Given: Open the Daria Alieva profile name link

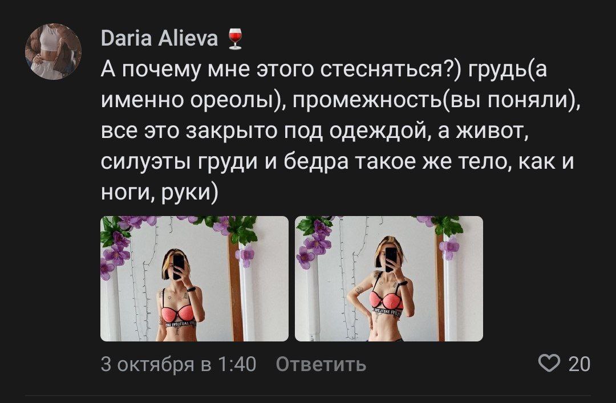Looking at the screenshot, I should coord(159,39).
